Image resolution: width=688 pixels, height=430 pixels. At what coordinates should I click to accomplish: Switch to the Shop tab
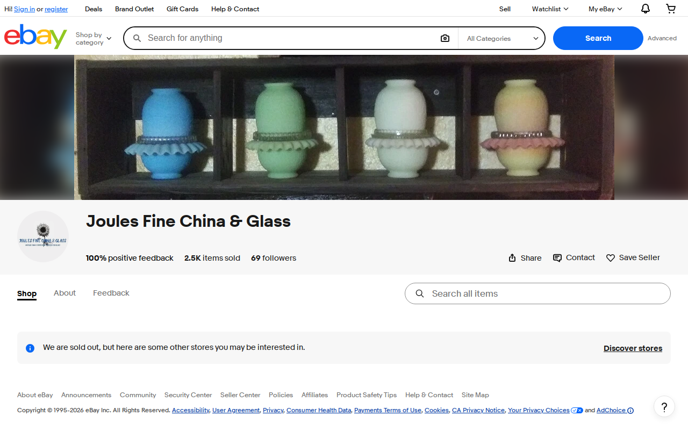tap(27, 293)
